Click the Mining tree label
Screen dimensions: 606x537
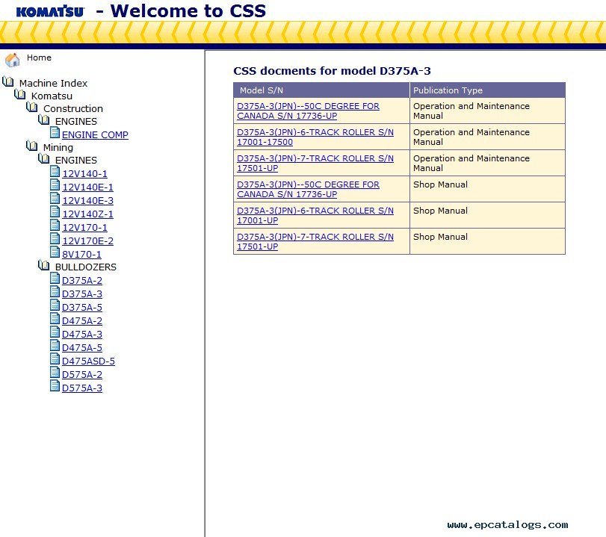point(58,148)
